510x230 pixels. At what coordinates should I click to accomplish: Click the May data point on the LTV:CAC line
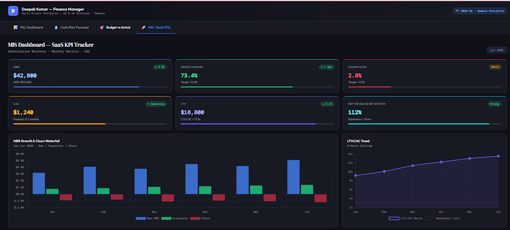click(x=470, y=159)
